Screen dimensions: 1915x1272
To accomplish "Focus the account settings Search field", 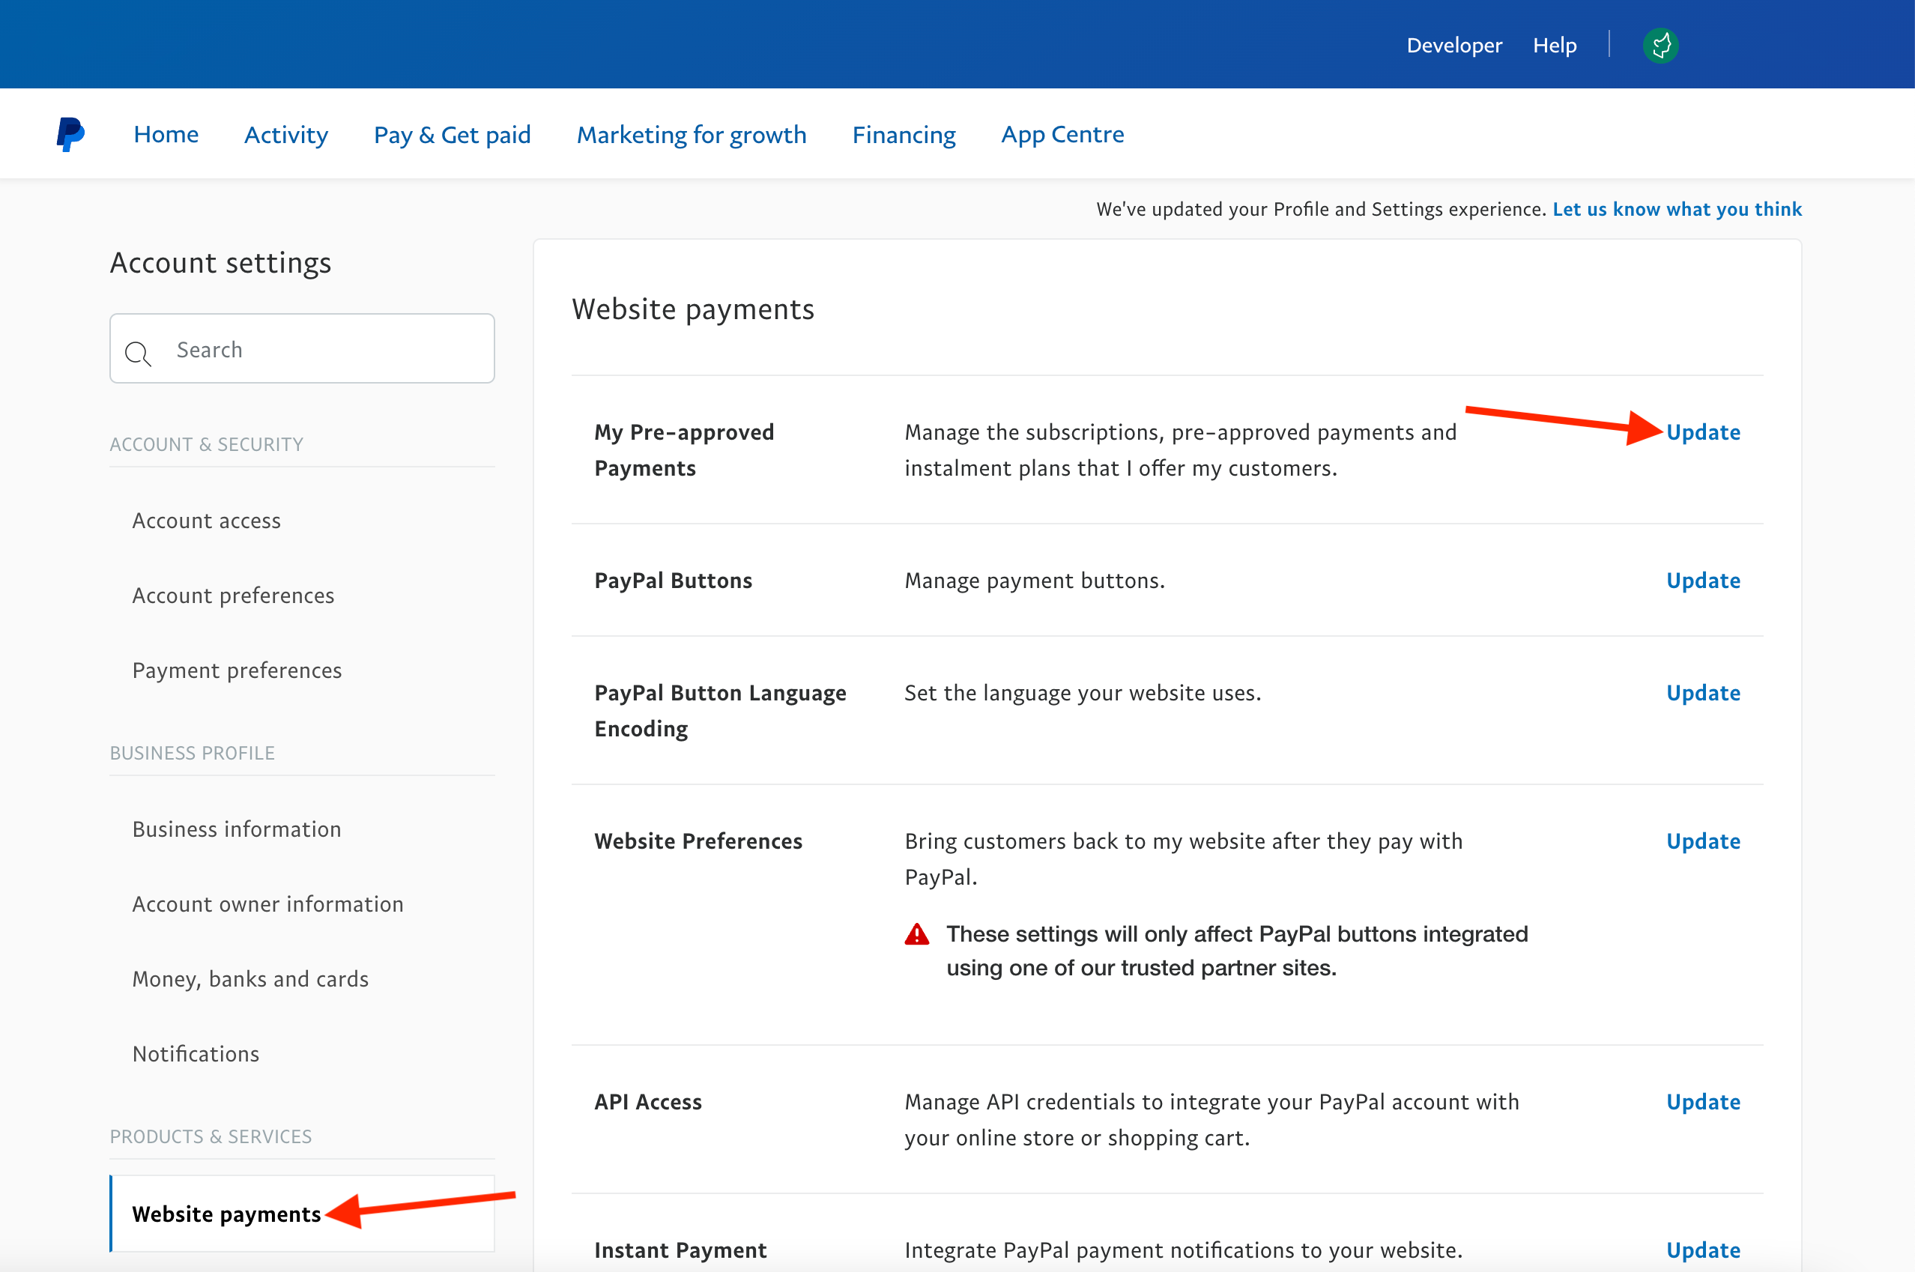I will point(302,349).
